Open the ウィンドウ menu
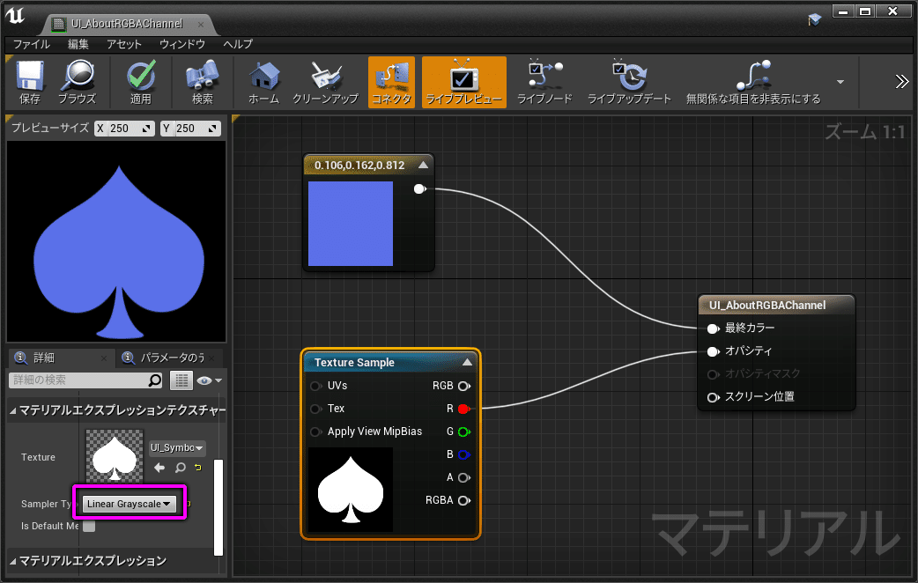 182,45
